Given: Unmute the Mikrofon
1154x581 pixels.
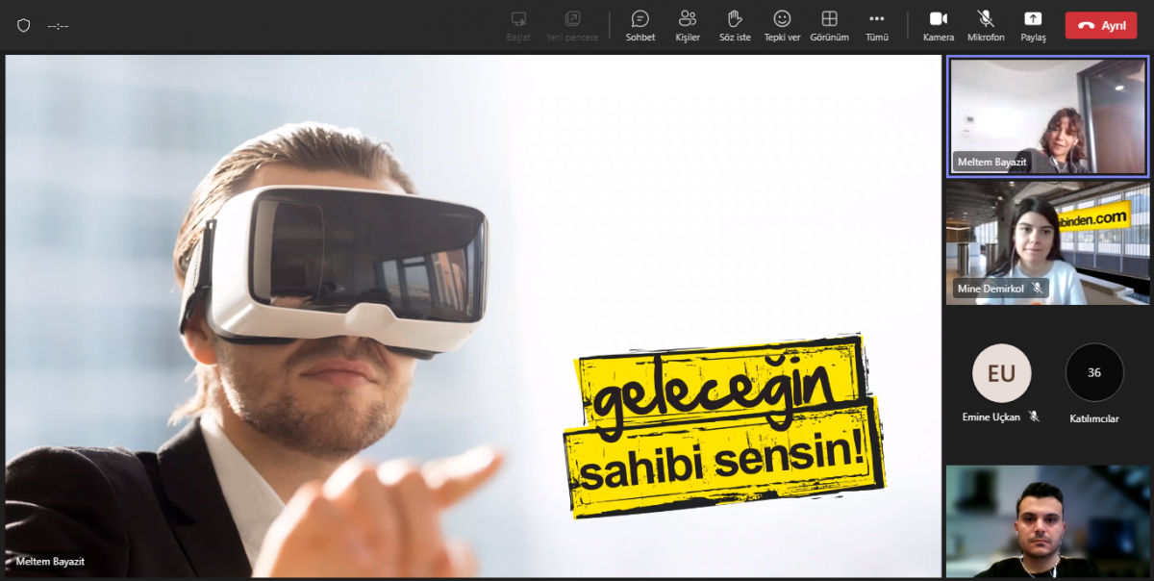Looking at the screenshot, I should pyautogui.click(x=986, y=25).
